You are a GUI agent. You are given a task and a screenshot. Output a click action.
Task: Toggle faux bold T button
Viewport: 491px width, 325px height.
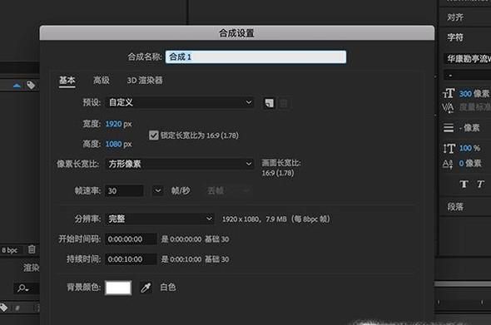pos(464,185)
